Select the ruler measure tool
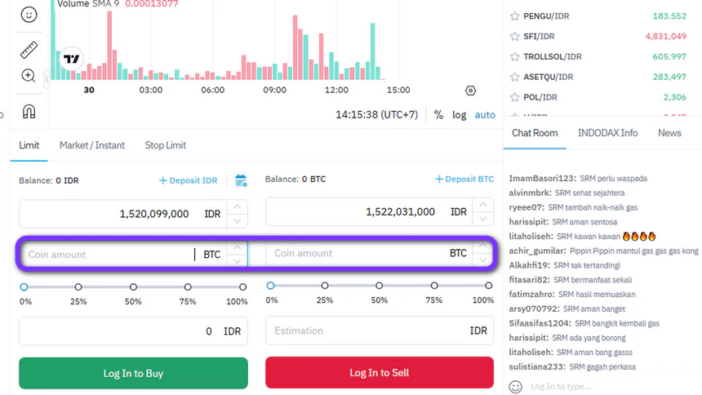 pos(29,50)
